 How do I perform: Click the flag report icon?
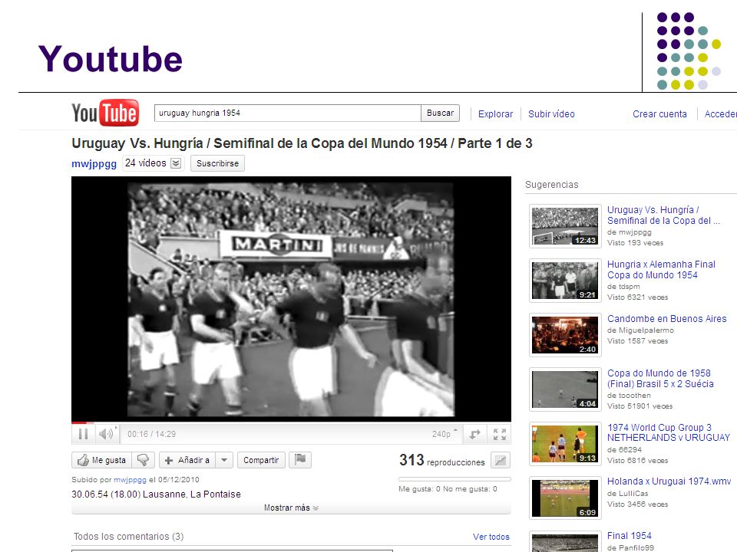[x=300, y=459]
